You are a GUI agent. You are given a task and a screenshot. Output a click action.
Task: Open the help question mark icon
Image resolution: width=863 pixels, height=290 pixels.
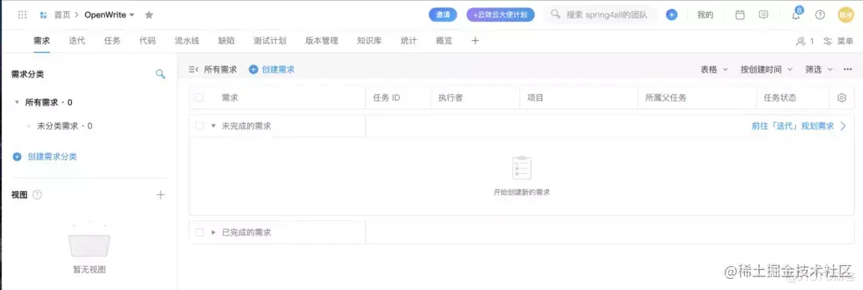pos(820,15)
